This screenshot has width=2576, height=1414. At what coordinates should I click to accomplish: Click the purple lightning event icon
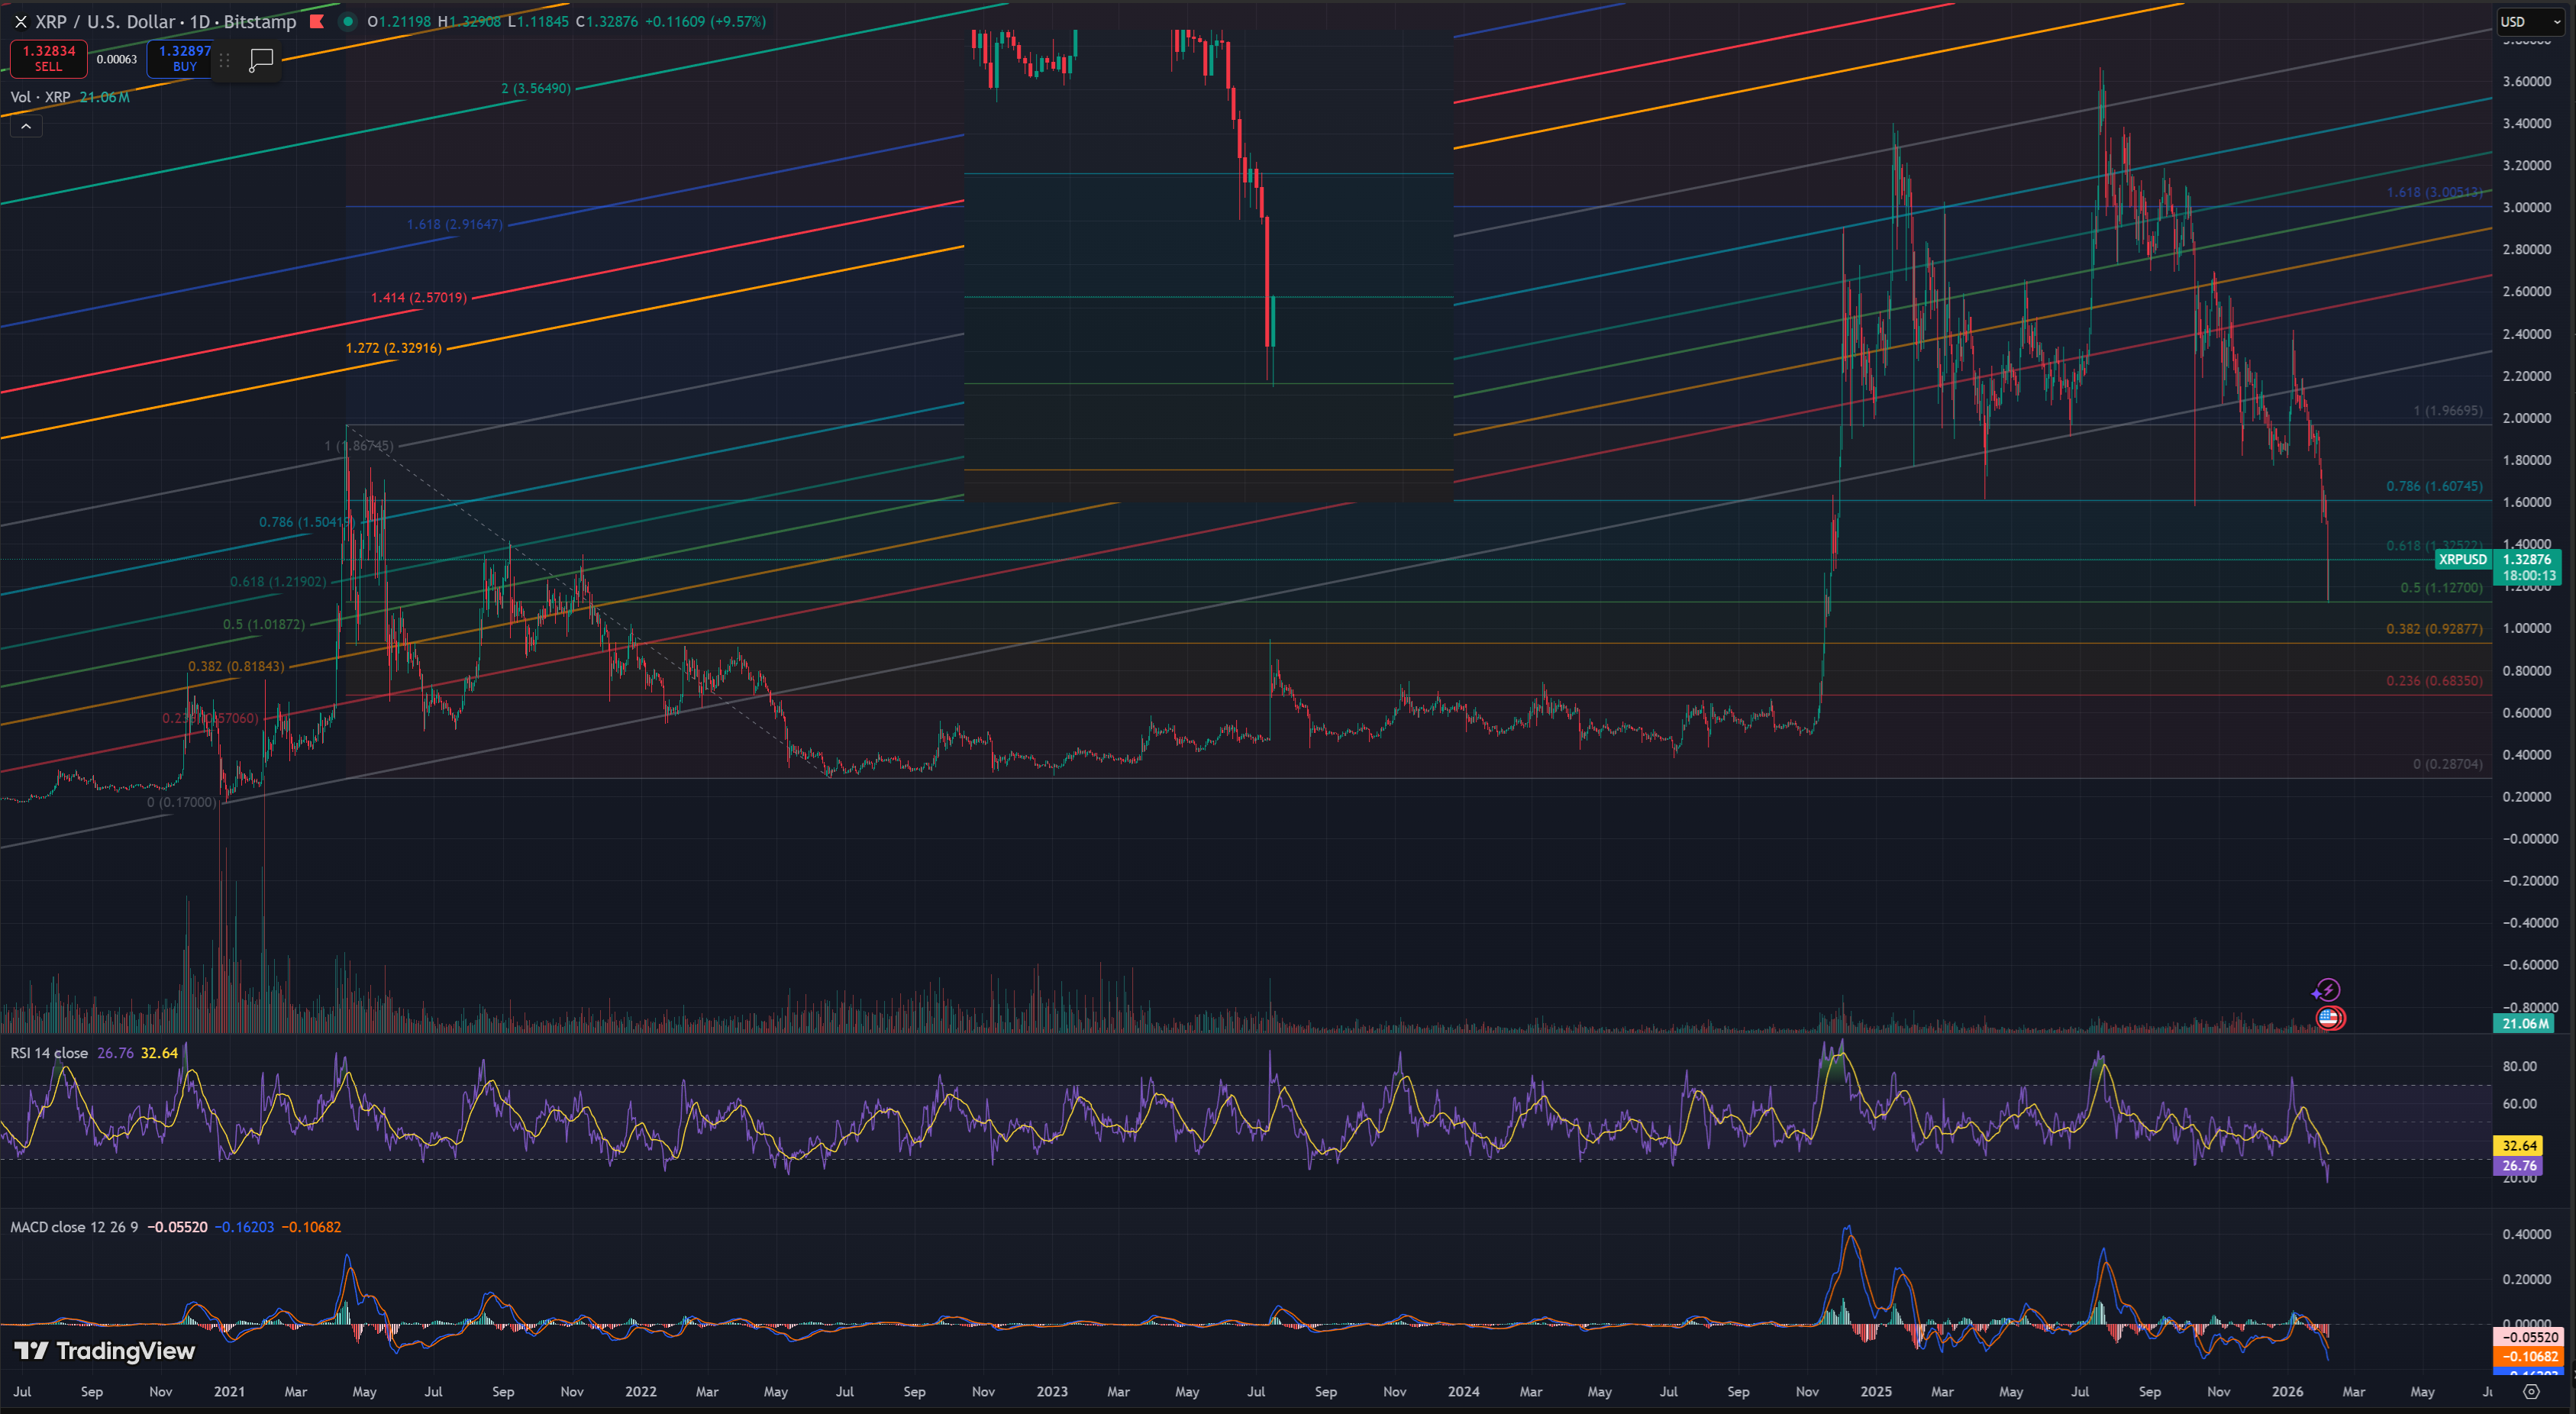tap(2327, 990)
